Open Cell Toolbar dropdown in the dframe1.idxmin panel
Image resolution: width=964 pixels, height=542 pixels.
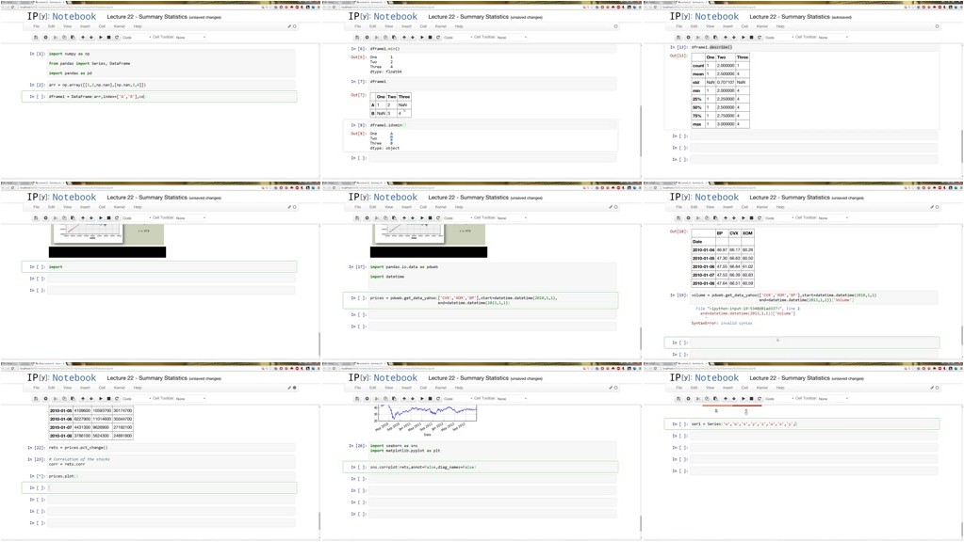point(512,37)
